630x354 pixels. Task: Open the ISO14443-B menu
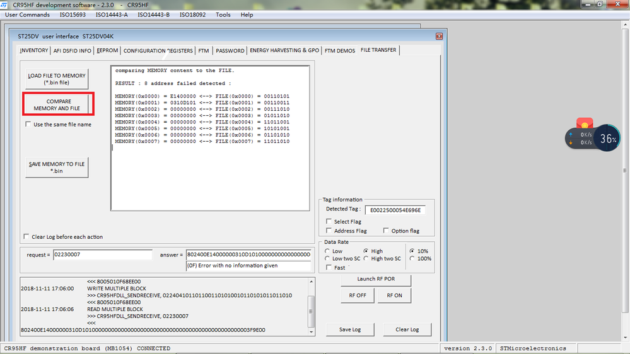point(153,14)
